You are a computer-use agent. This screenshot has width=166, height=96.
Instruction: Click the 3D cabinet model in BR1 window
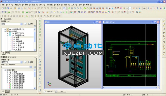(73, 56)
